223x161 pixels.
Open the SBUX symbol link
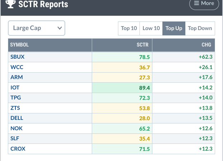tap(17, 57)
